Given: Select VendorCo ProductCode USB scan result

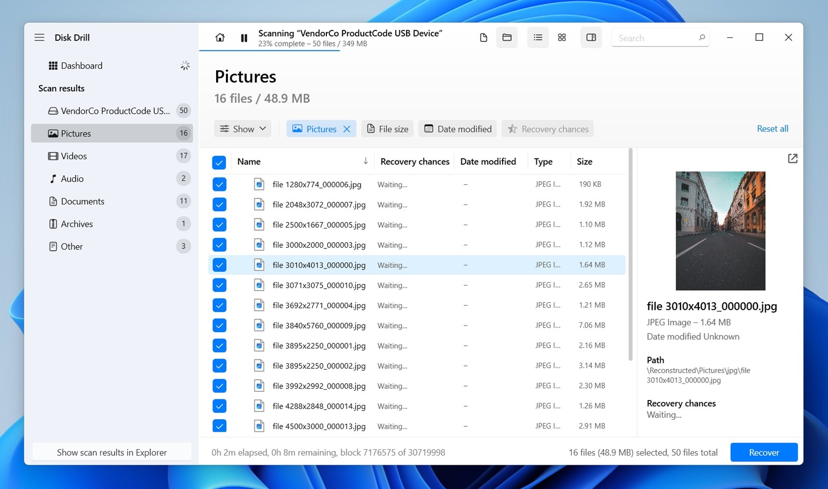Looking at the screenshot, I should click(x=112, y=111).
